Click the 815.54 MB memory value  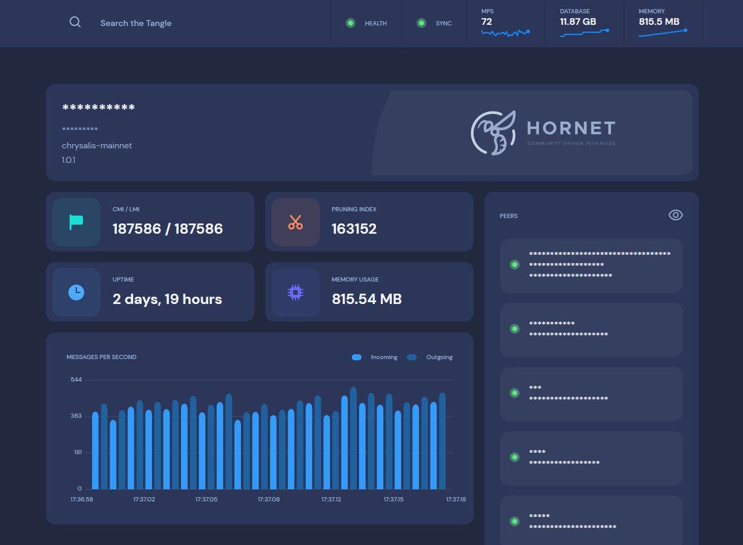click(367, 299)
